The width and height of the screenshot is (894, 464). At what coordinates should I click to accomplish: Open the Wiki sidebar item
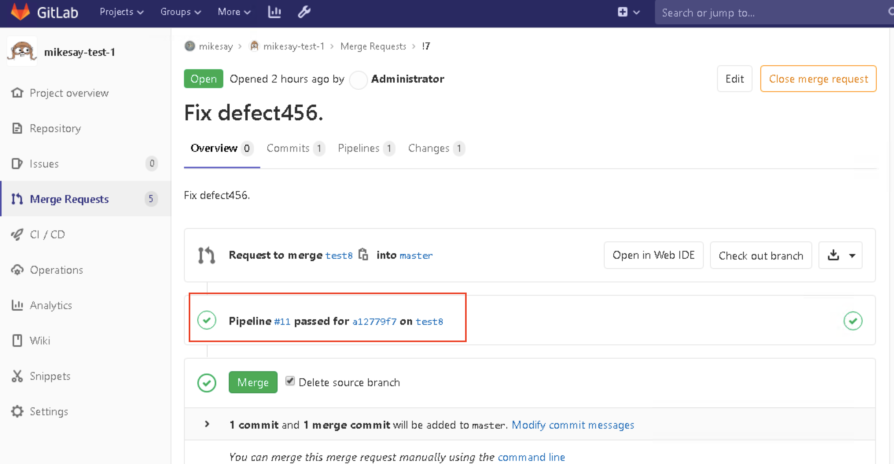[40, 341]
